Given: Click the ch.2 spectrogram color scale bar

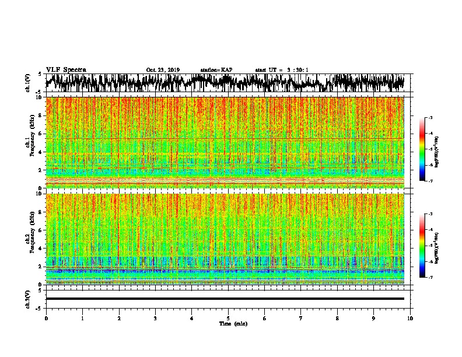Looking at the screenshot, I should (422, 246).
